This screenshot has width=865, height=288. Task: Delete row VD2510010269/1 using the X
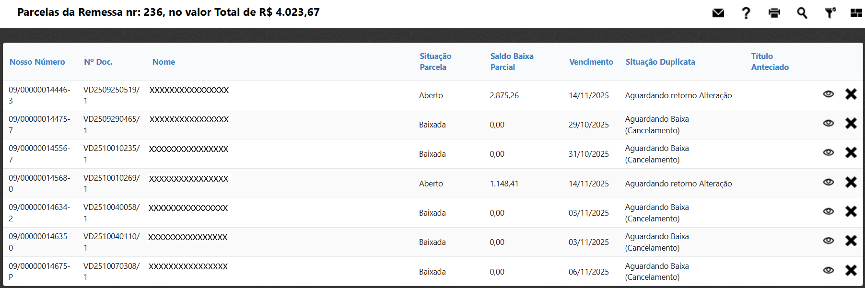[x=851, y=182]
